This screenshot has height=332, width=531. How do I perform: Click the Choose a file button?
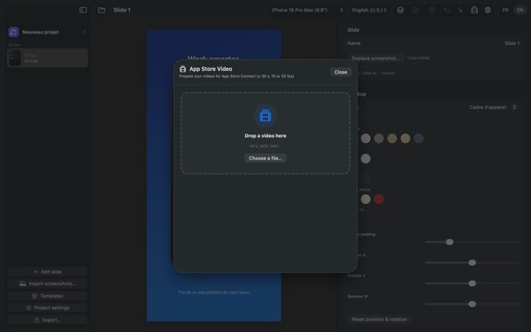[265, 158]
